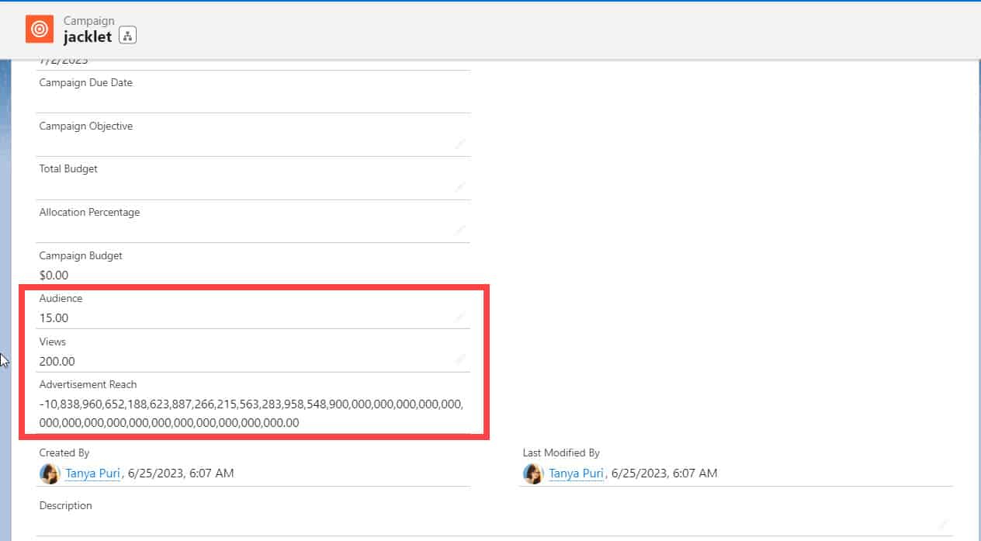Select the Campaign Budget value $0.00

53,275
